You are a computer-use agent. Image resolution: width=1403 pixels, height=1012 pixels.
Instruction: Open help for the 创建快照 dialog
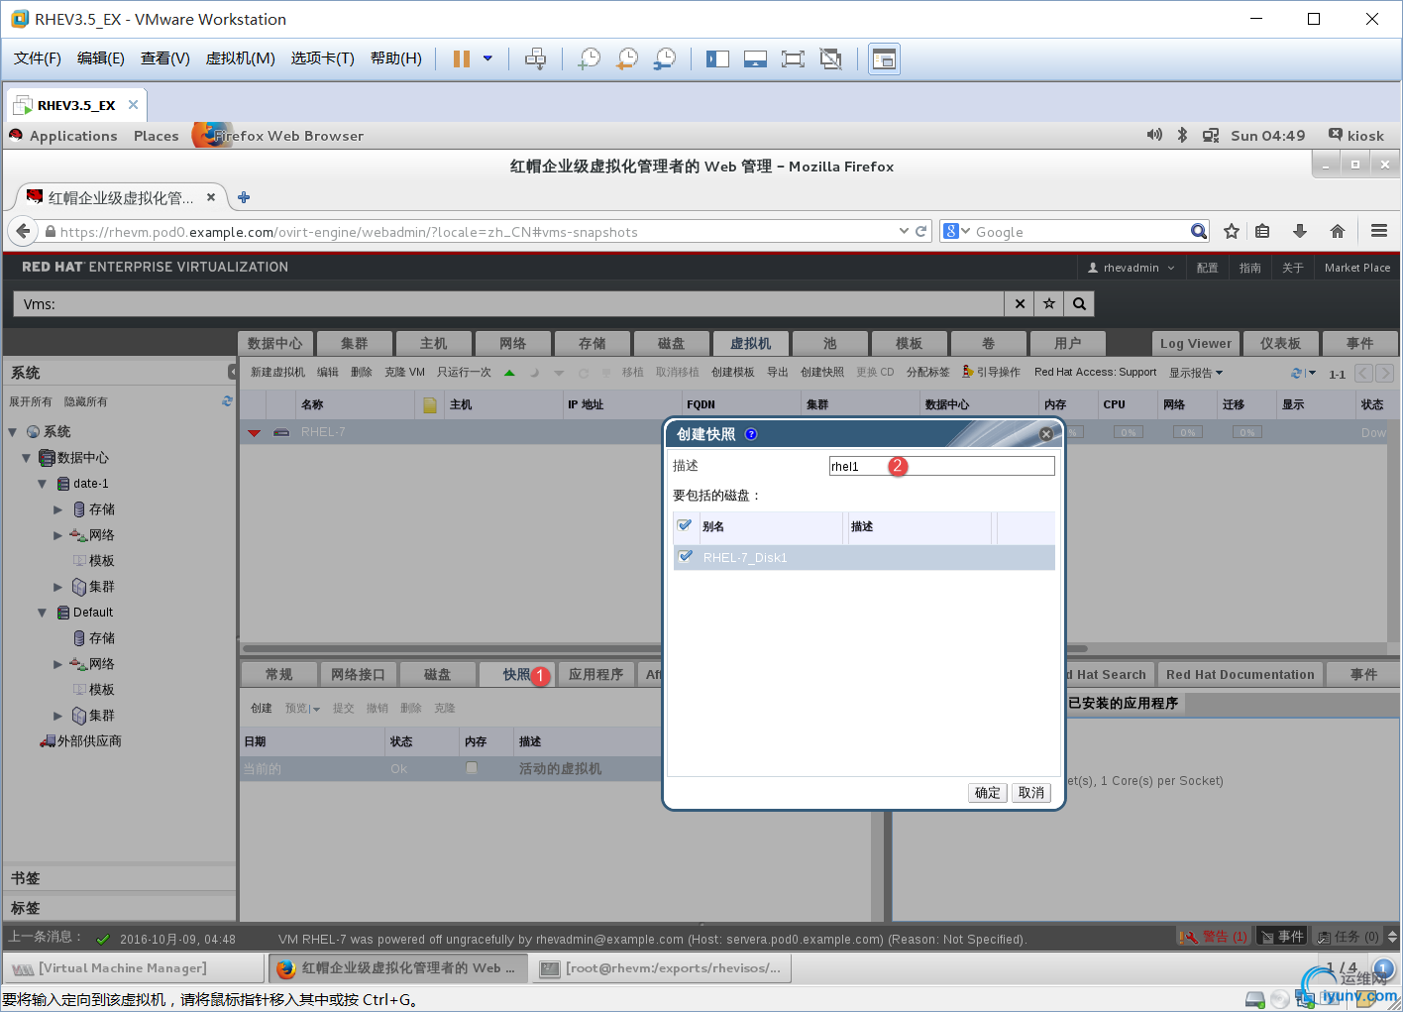(751, 434)
